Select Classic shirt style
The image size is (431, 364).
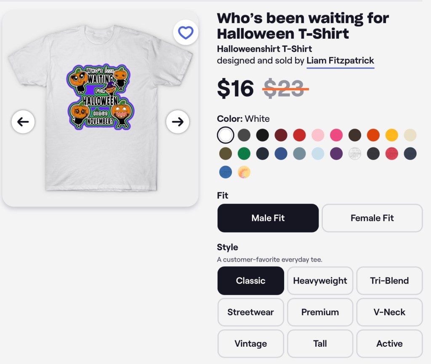250,281
